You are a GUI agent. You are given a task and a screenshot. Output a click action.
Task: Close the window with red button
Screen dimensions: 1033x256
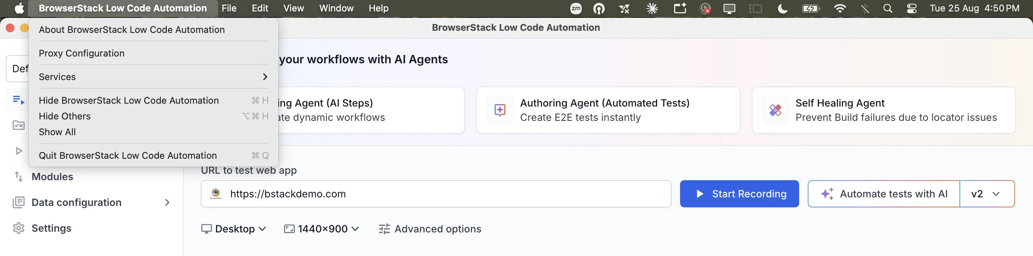click(10, 28)
